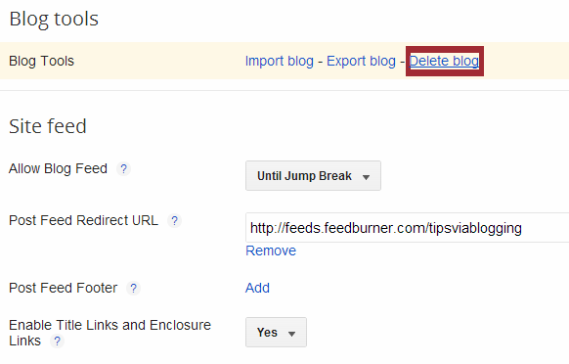Viewport: 569px width, 364px height.
Task: Click the caret arrow beside Until Jump Break
Action: pyautogui.click(x=366, y=177)
